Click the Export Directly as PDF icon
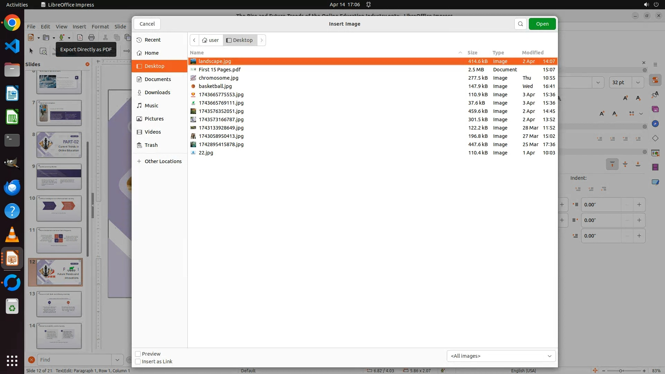 [80, 37]
